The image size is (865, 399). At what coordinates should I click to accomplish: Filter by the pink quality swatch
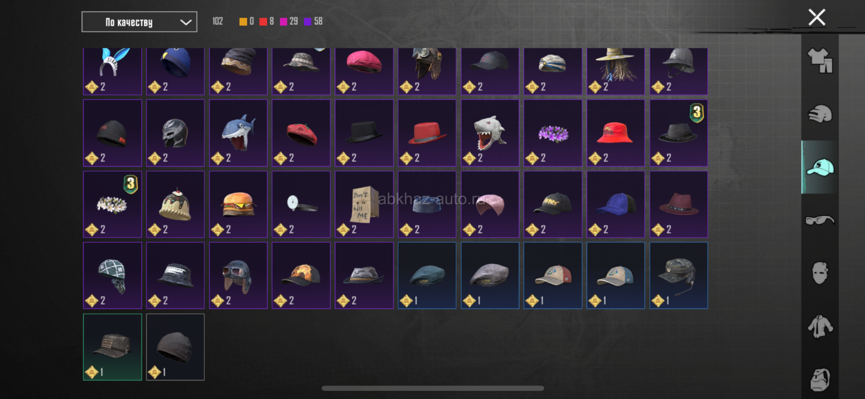284,22
